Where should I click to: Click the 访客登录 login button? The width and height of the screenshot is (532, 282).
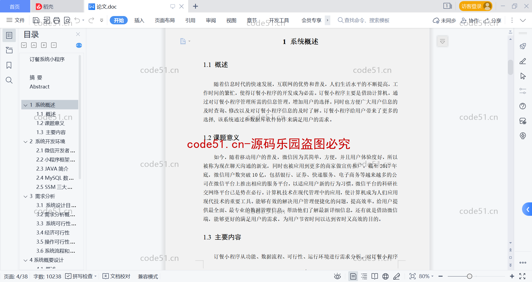point(475,6)
